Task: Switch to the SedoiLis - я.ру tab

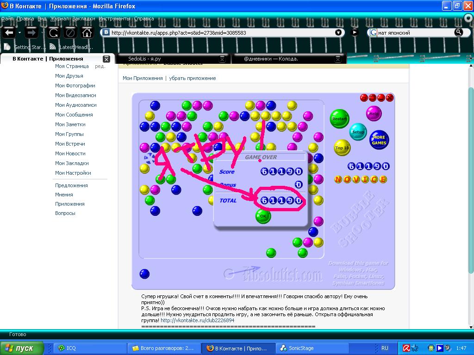Action: [x=173, y=59]
